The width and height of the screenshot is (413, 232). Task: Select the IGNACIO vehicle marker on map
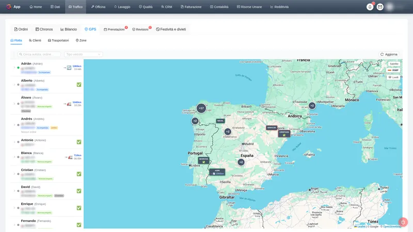tap(272, 127)
